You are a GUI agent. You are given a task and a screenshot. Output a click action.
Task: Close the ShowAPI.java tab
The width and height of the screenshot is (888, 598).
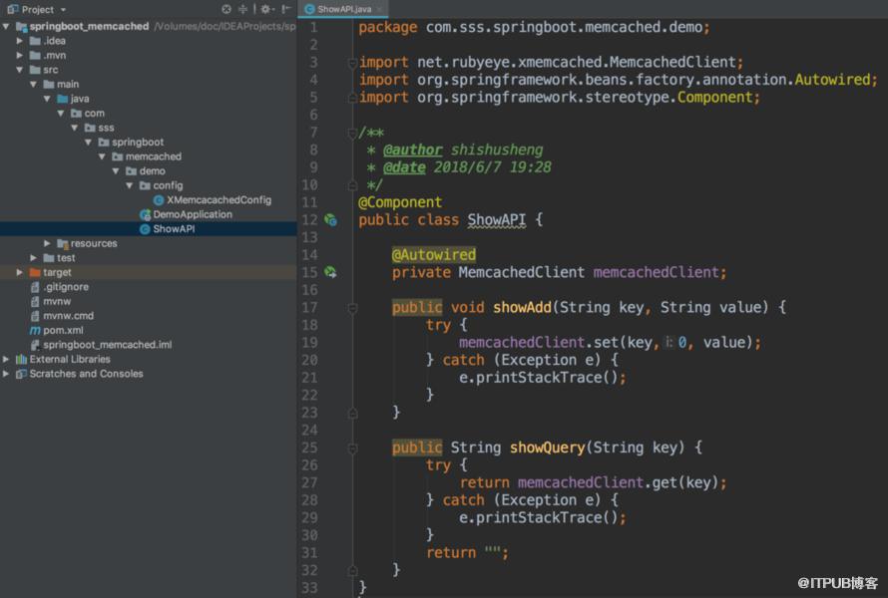pyautogui.click(x=380, y=9)
